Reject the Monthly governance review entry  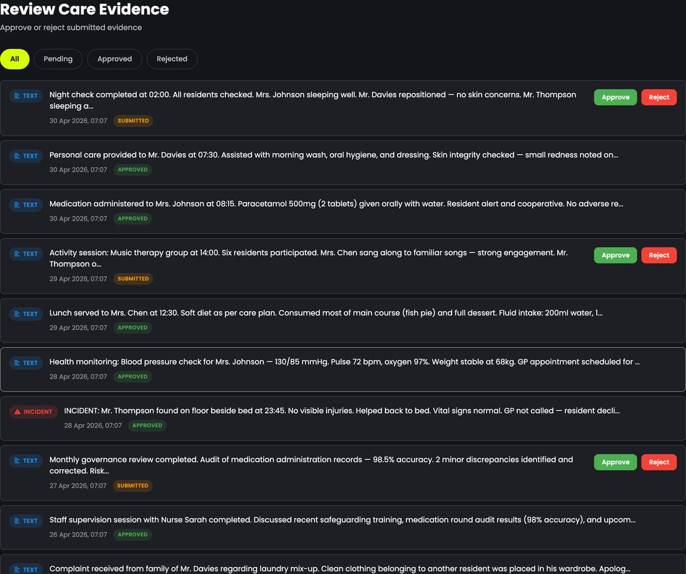(659, 462)
